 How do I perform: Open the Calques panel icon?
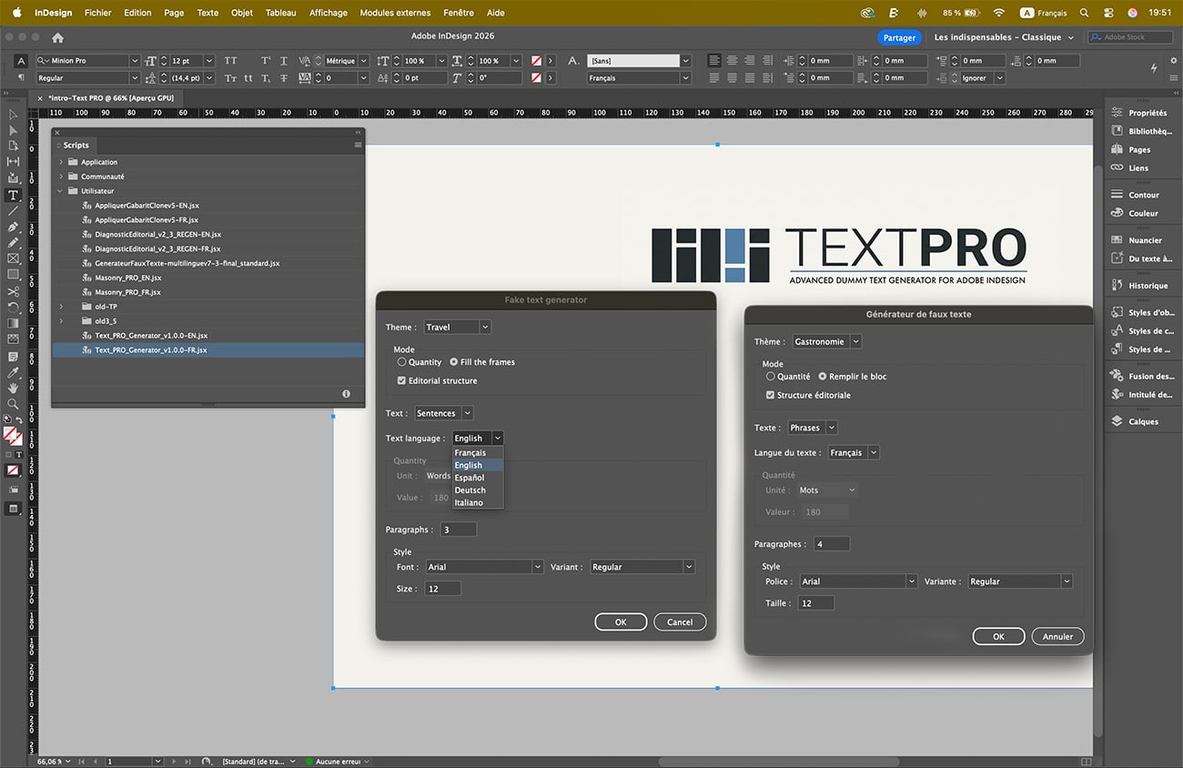pyautogui.click(x=1117, y=421)
